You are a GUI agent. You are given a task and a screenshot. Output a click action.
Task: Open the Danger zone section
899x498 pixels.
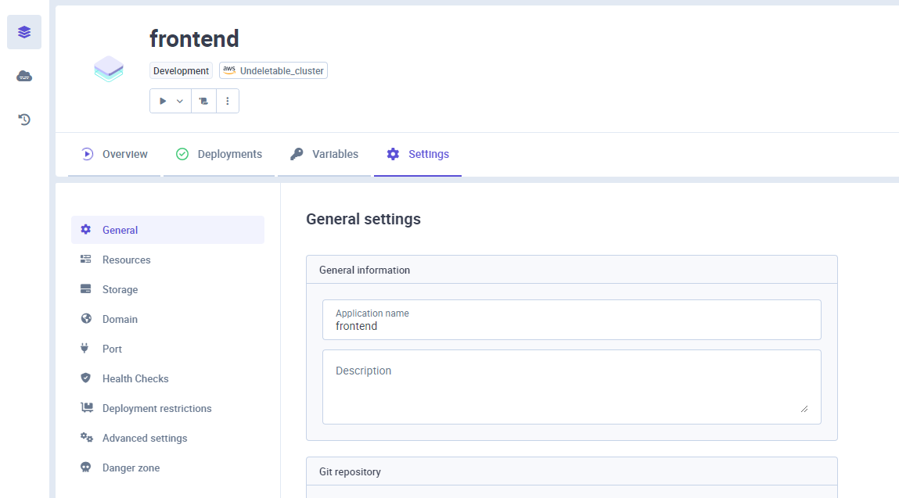(x=167, y=468)
